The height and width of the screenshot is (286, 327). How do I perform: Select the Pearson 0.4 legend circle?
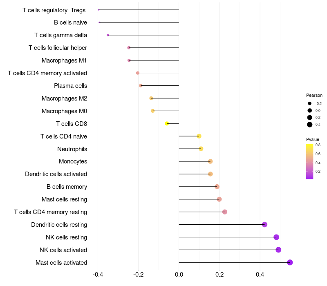coord(310,125)
